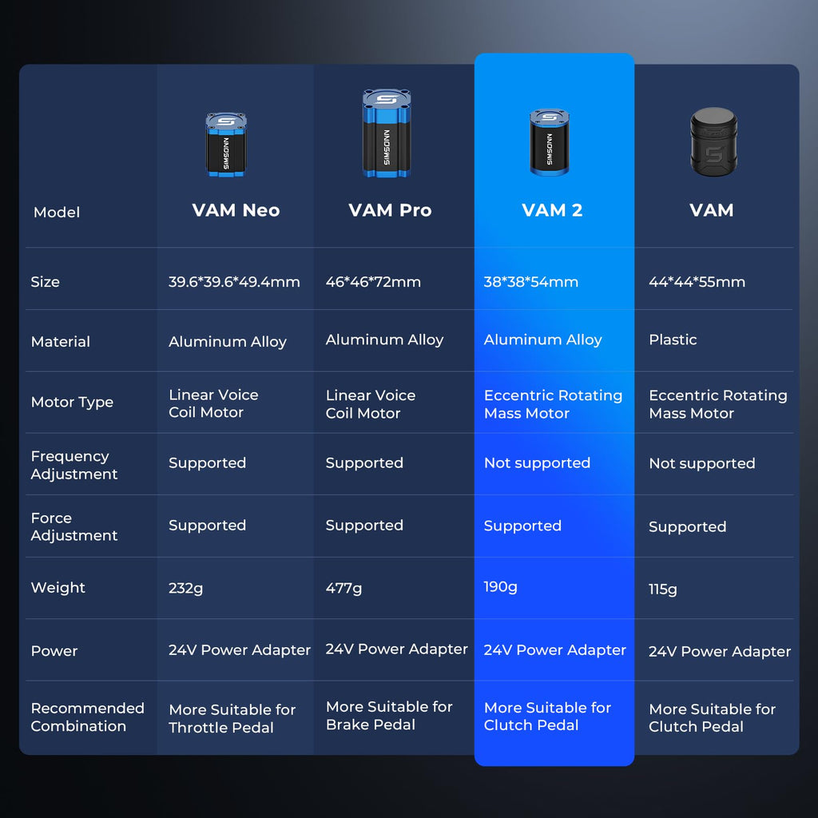Click 'More Suitable for Throttle Pedal'
This screenshot has width=818, height=818.
point(232,718)
